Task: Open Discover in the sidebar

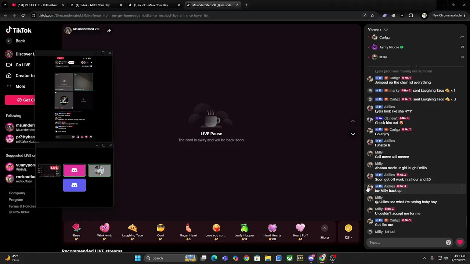Action: click(20, 54)
